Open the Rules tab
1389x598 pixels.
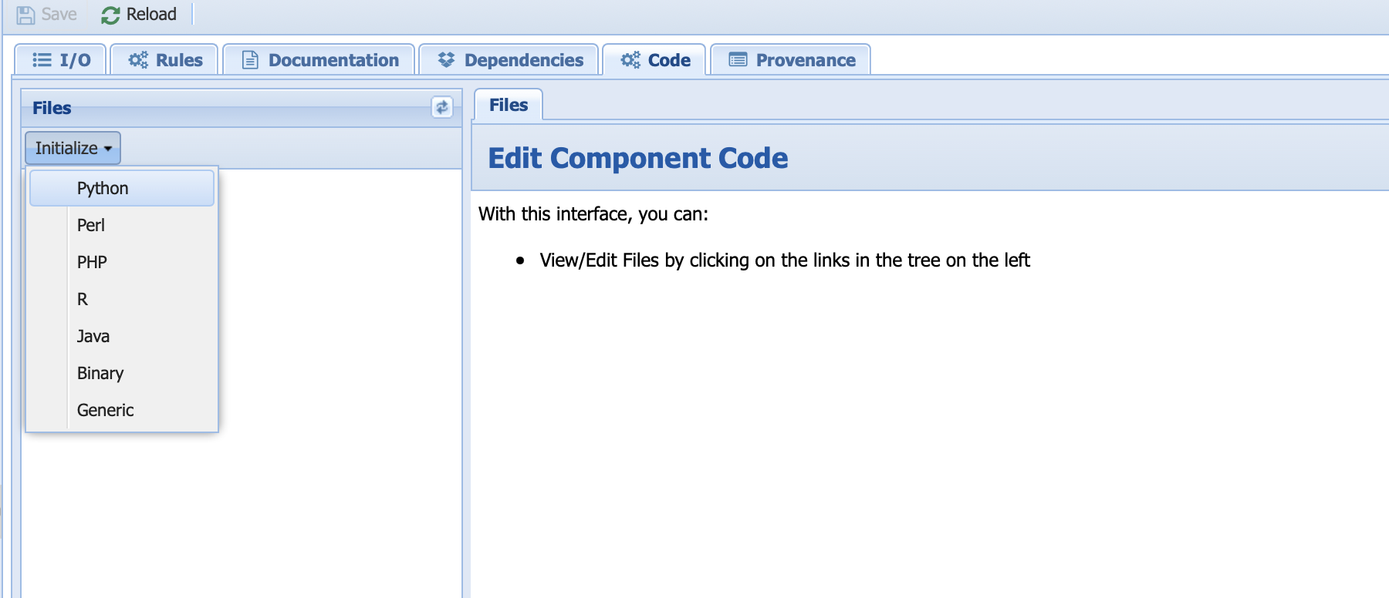pyautogui.click(x=165, y=60)
